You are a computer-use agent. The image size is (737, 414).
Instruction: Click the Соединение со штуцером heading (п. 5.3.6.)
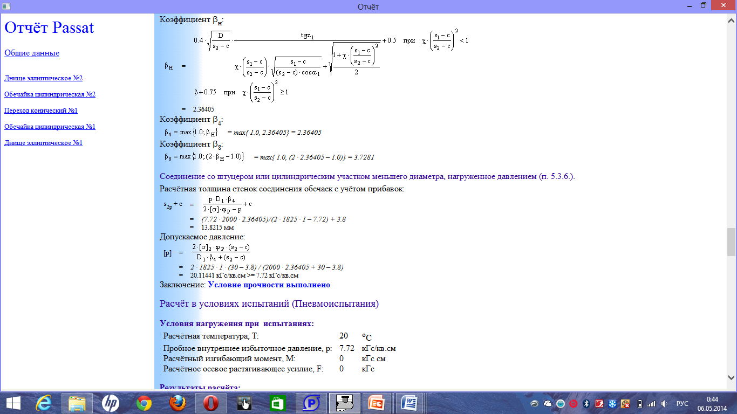367,177
